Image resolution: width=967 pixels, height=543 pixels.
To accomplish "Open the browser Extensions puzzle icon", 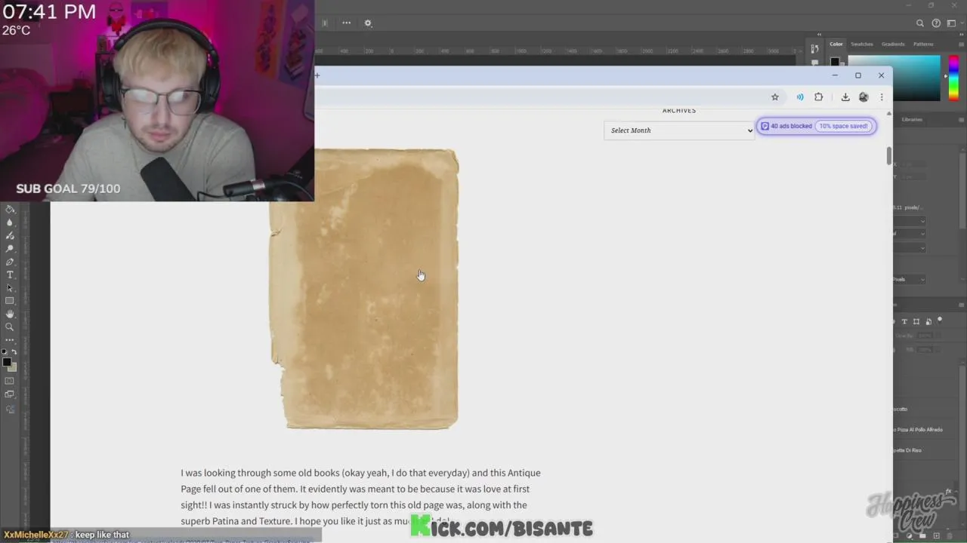I will 819,97.
